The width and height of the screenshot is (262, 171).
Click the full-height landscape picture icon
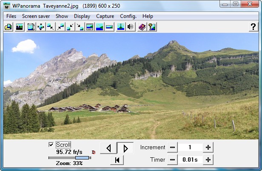point(100,27)
